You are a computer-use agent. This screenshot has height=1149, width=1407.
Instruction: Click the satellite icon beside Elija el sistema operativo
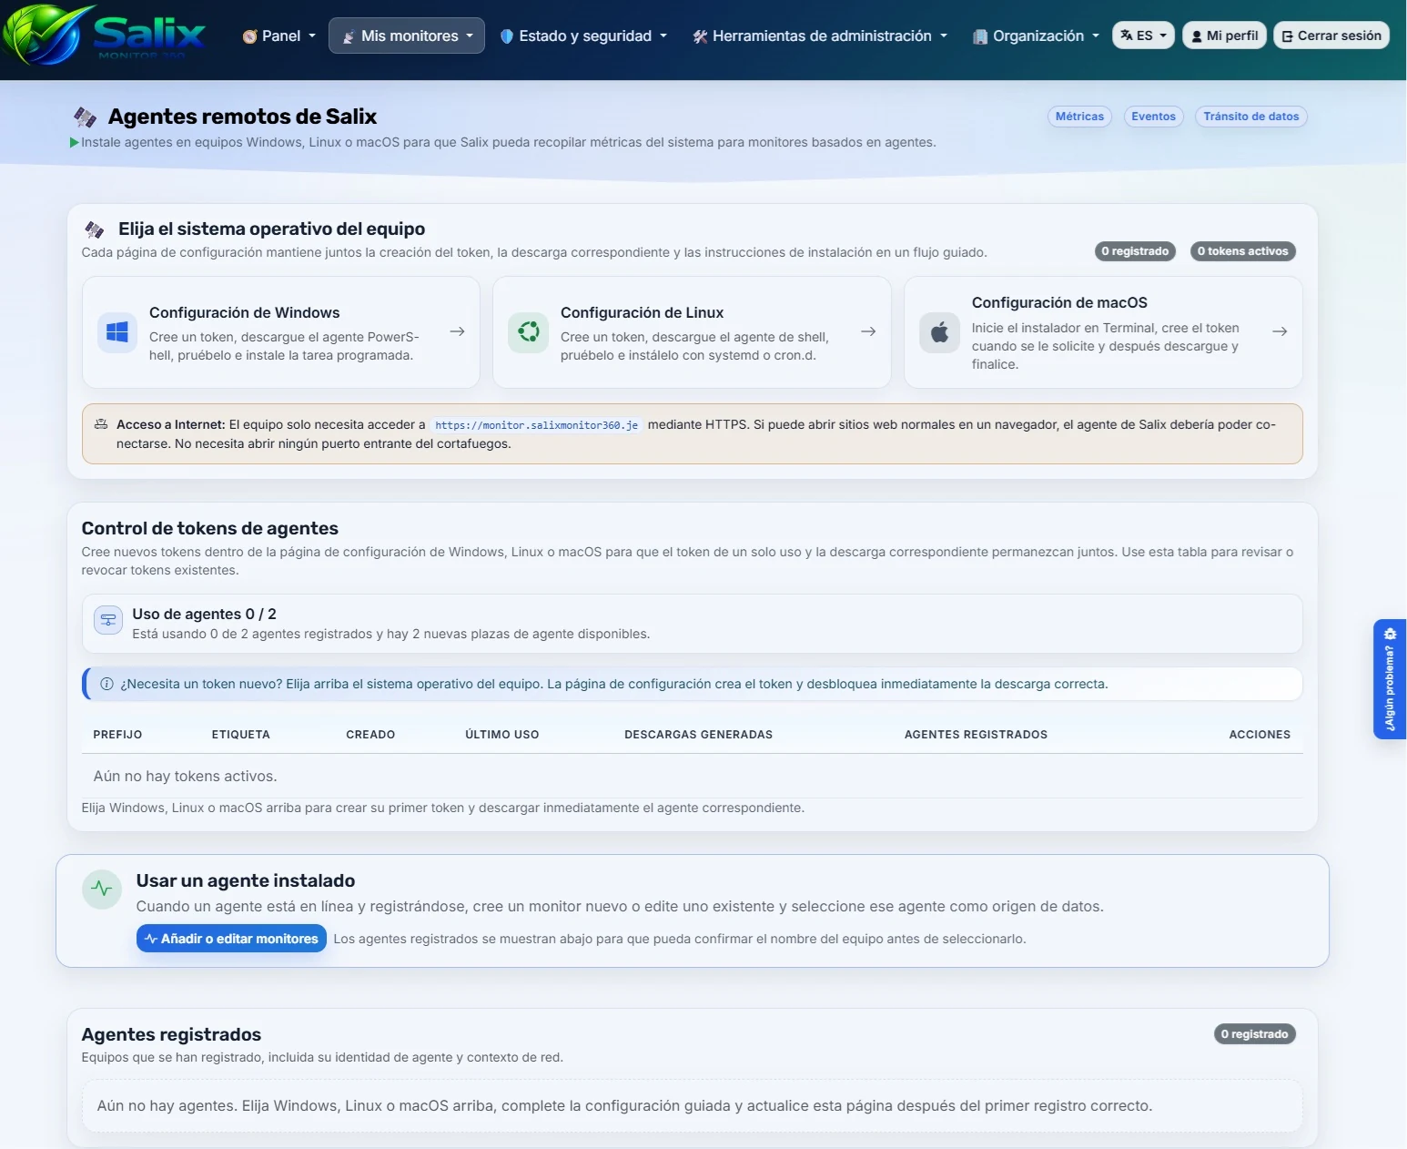(95, 229)
